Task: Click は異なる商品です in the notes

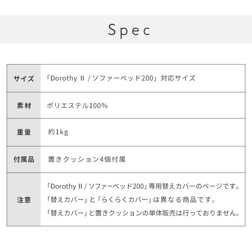Action: pyautogui.click(x=184, y=200)
